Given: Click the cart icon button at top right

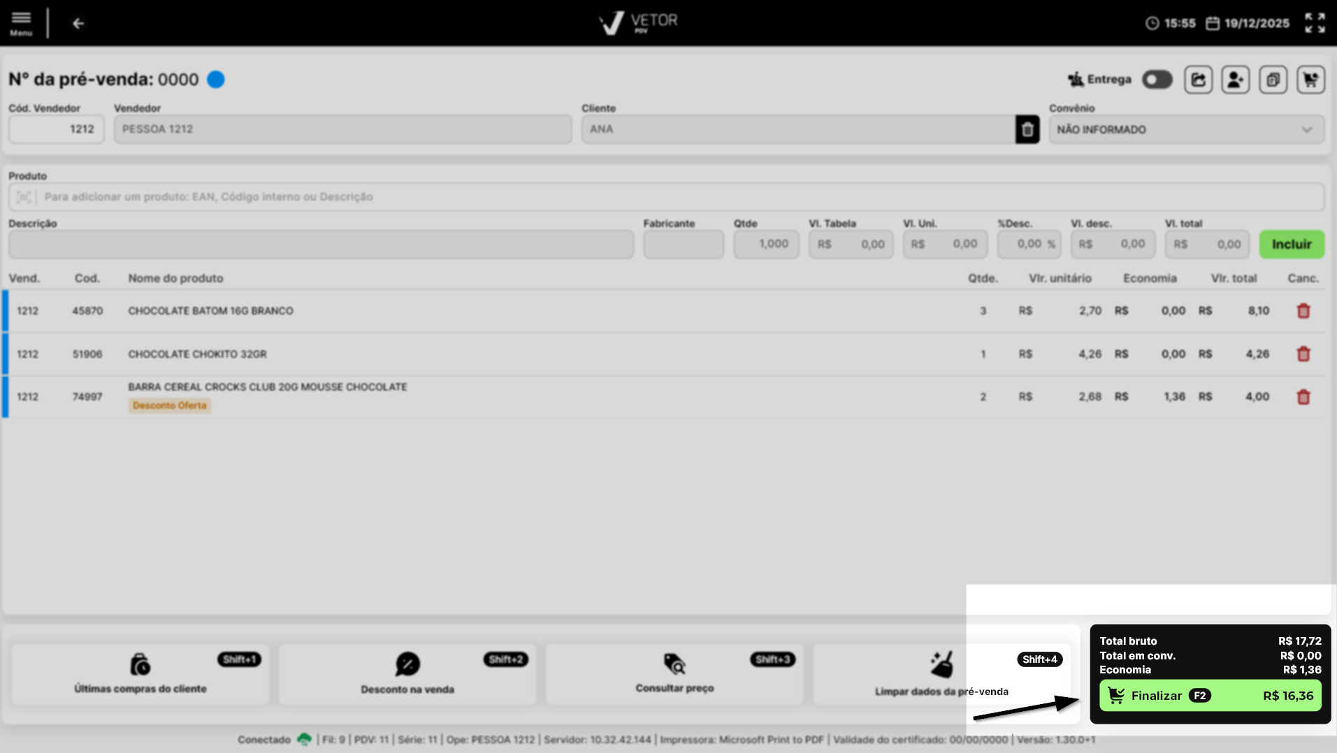Looking at the screenshot, I should tap(1310, 80).
